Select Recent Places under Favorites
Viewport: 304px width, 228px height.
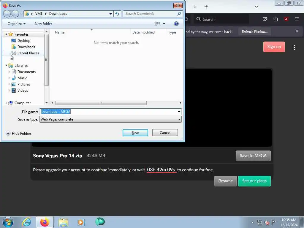pos(28,53)
